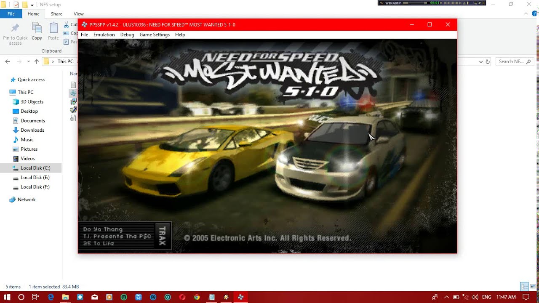Open Cortana search circle on taskbar
539x303 pixels.
pyautogui.click(x=21, y=297)
